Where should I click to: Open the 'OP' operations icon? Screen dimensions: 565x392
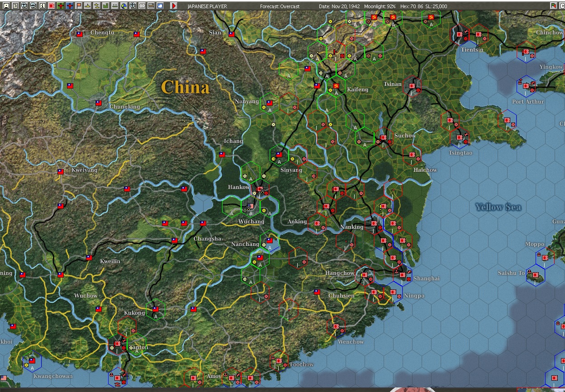coord(142,6)
